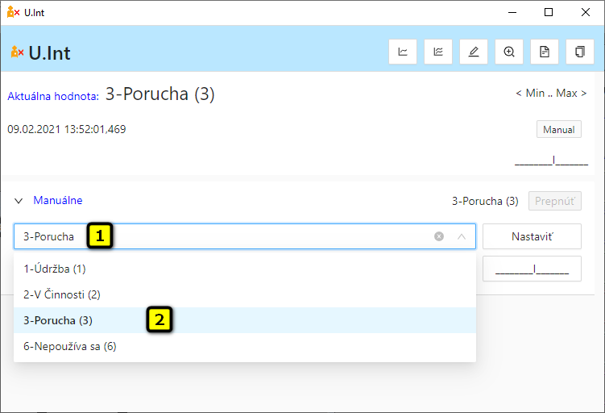Collapse the Manuálne section chevron

pos(19,201)
